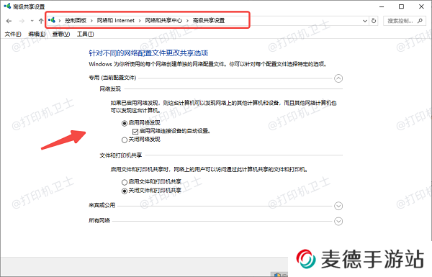Screen dimensions: 432x277
Task: Click the 网络和共享中心 breadcrumb
Action: 163,20
